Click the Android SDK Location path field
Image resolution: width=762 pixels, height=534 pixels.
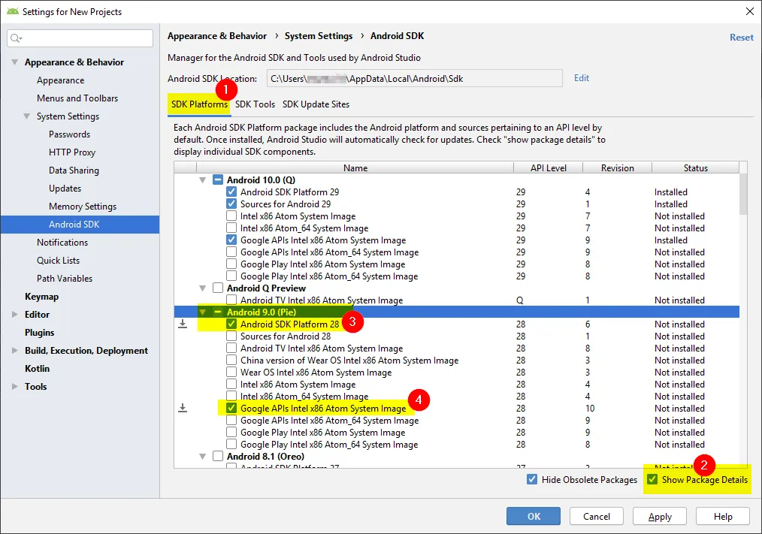(x=415, y=78)
